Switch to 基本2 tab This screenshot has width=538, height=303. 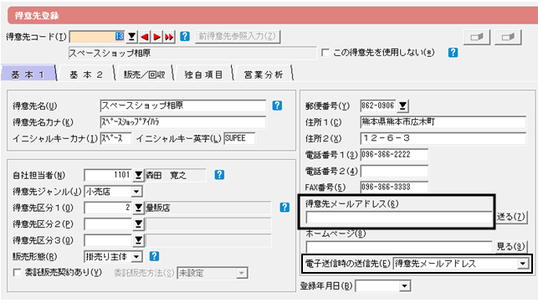click(x=86, y=74)
